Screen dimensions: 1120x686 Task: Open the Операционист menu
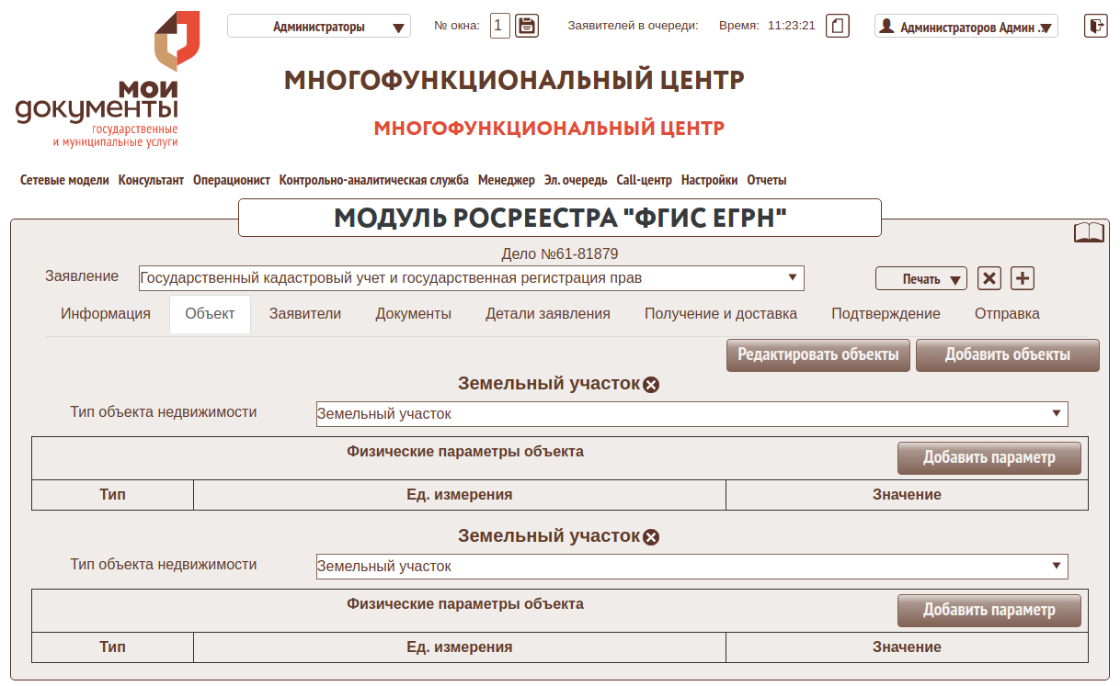[x=232, y=181]
